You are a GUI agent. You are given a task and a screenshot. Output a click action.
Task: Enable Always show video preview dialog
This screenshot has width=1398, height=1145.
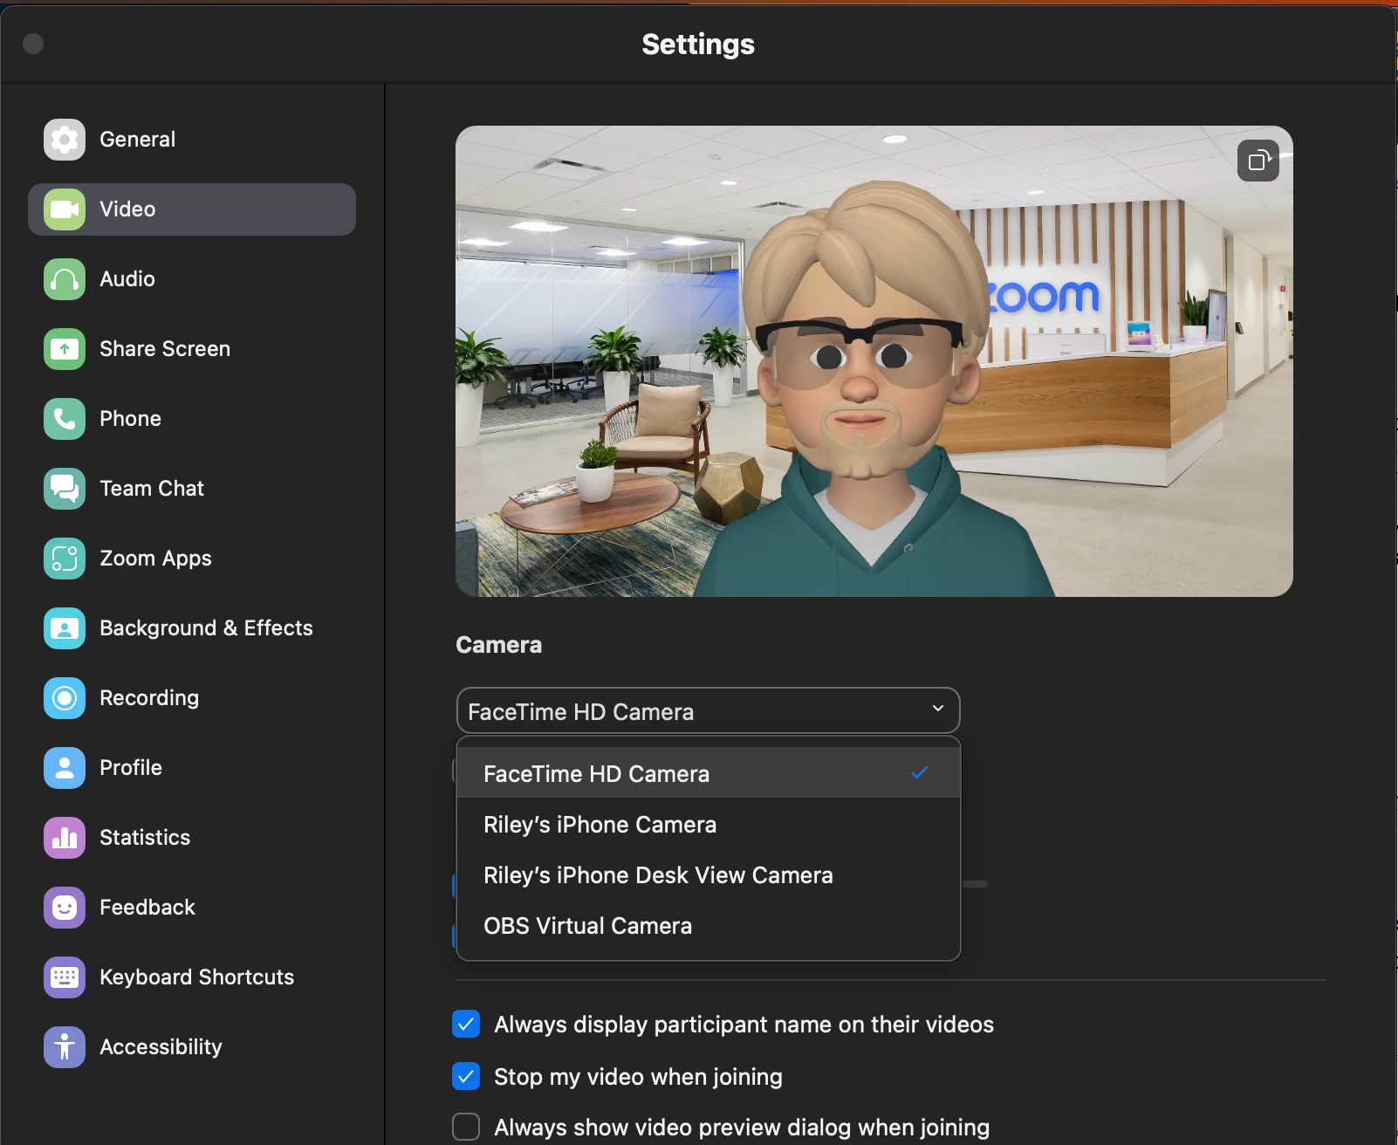coord(466,1127)
